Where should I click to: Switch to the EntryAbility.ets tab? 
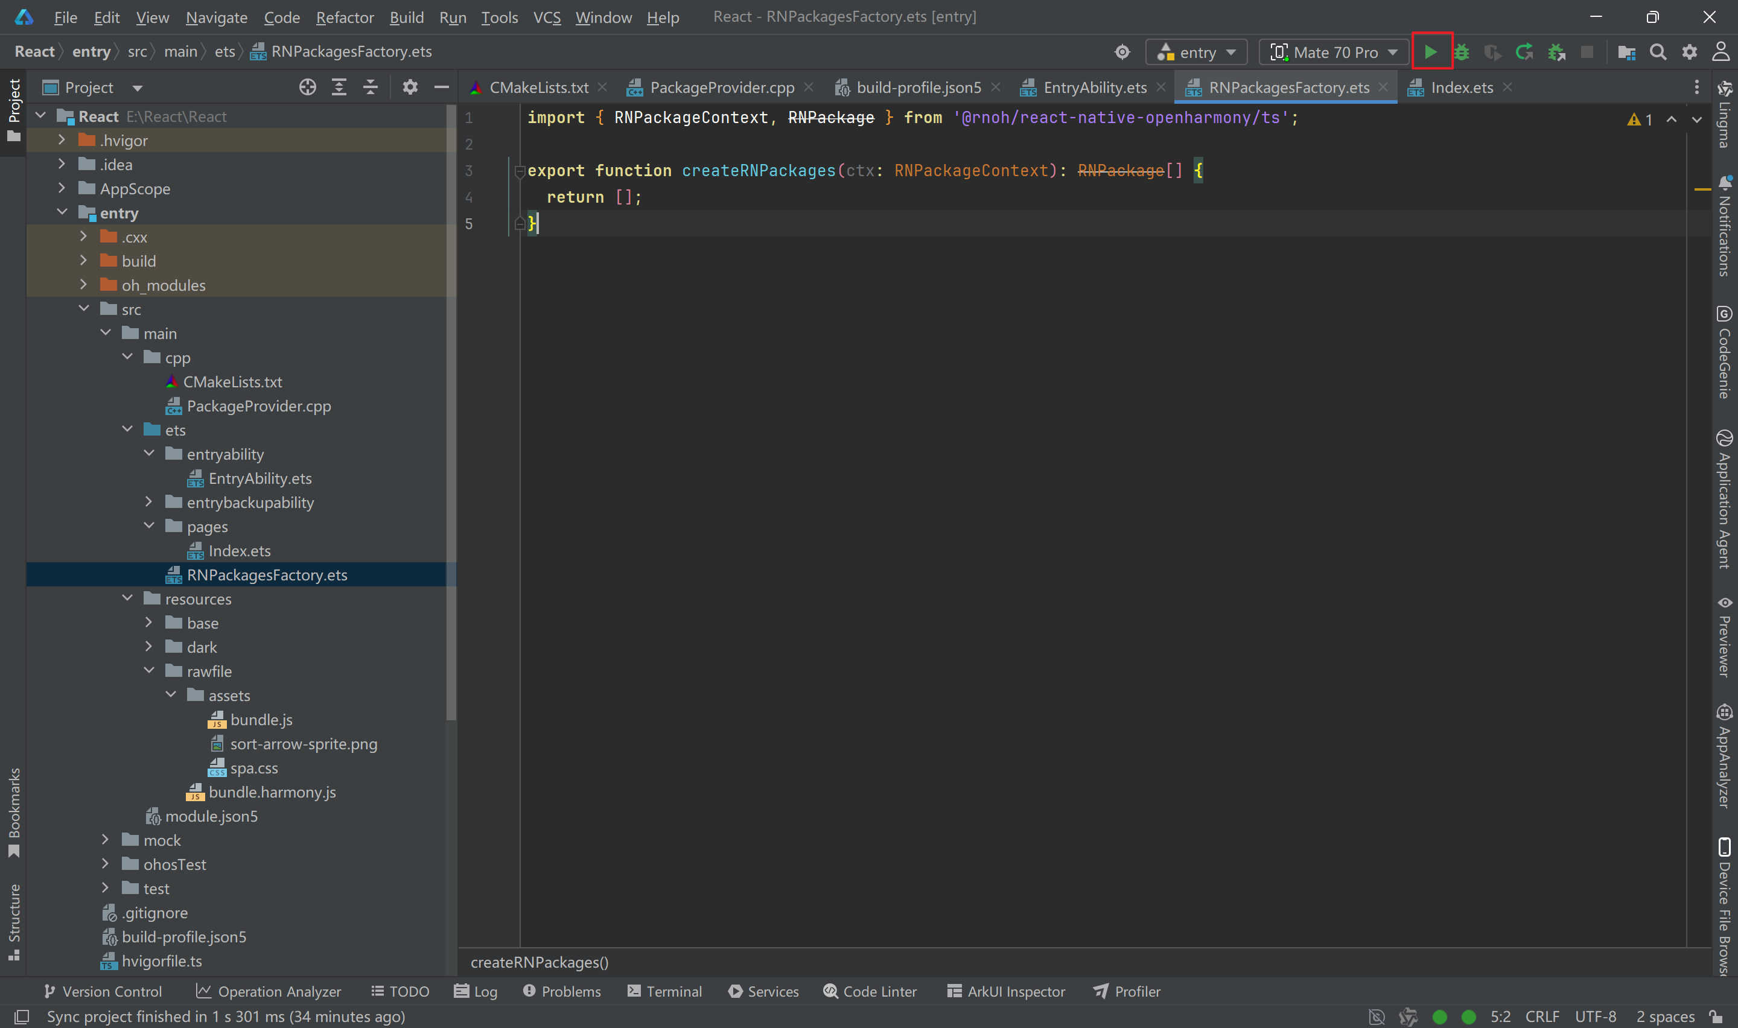[1095, 87]
